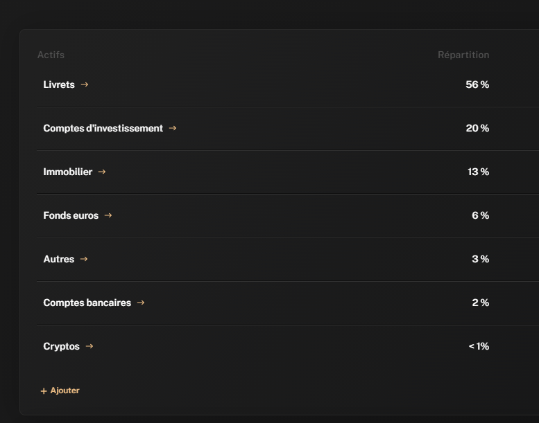Click the 56 % allocation value
Screen dimensions: 539x423
[x=477, y=84]
